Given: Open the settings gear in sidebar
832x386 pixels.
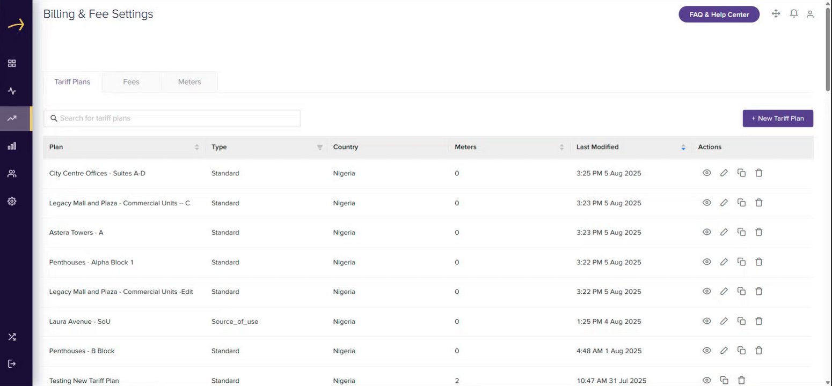Looking at the screenshot, I should point(12,201).
